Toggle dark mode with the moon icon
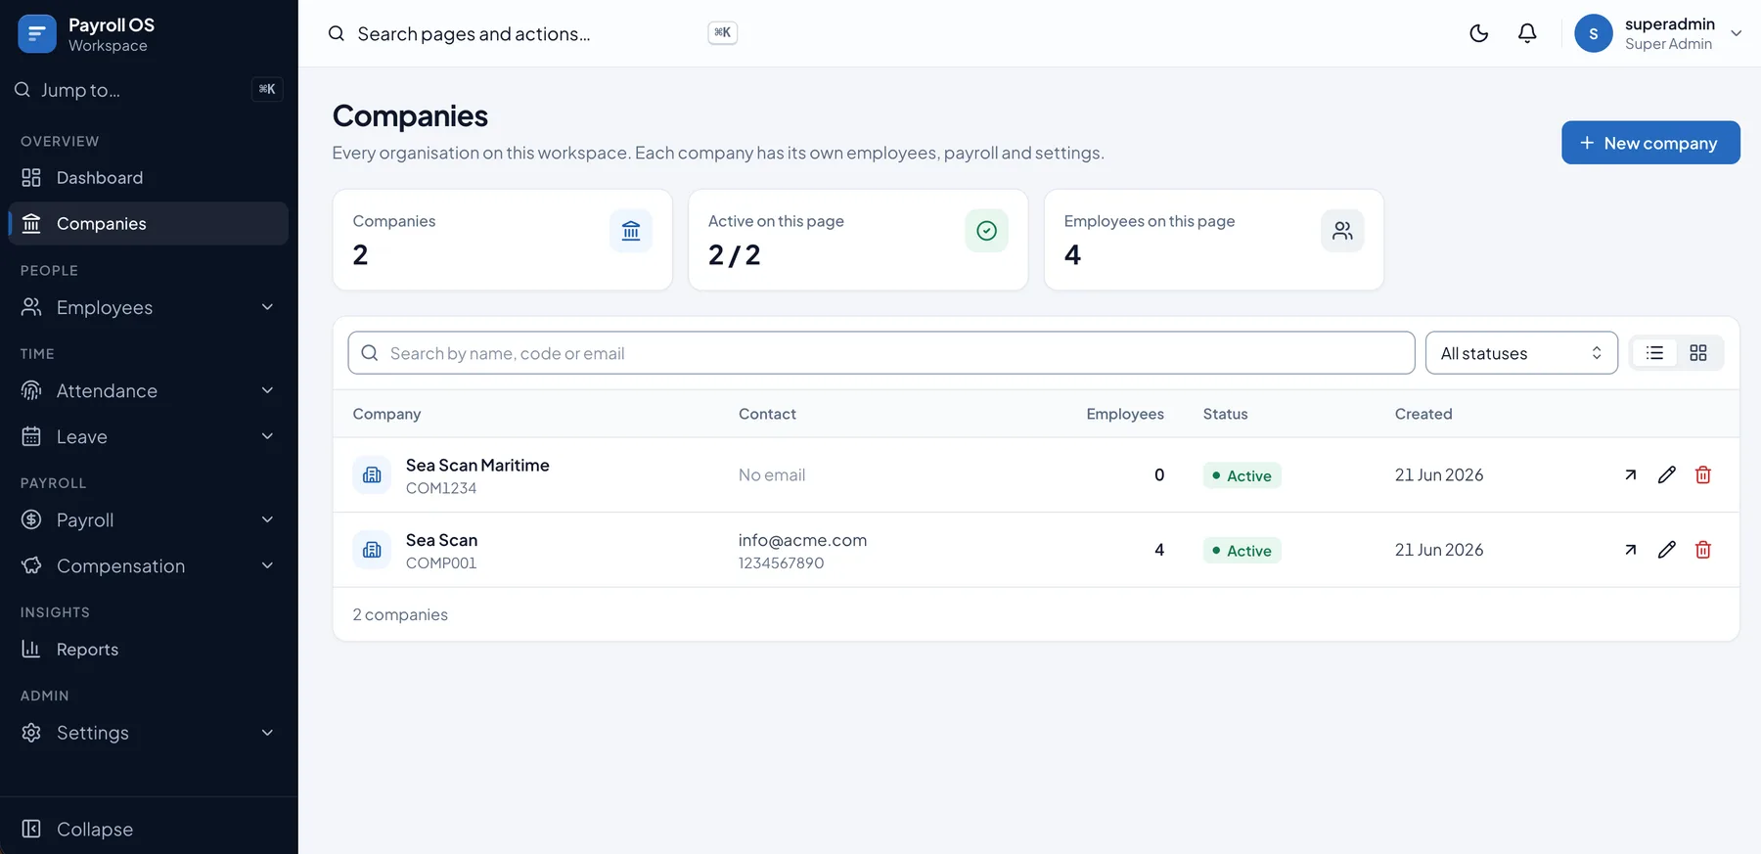This screenshot has width=1761, height=854. [x=1478, y=33]
